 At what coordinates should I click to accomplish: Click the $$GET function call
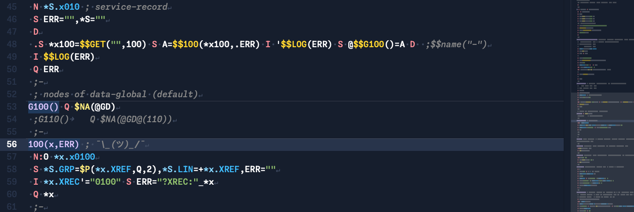93,44
